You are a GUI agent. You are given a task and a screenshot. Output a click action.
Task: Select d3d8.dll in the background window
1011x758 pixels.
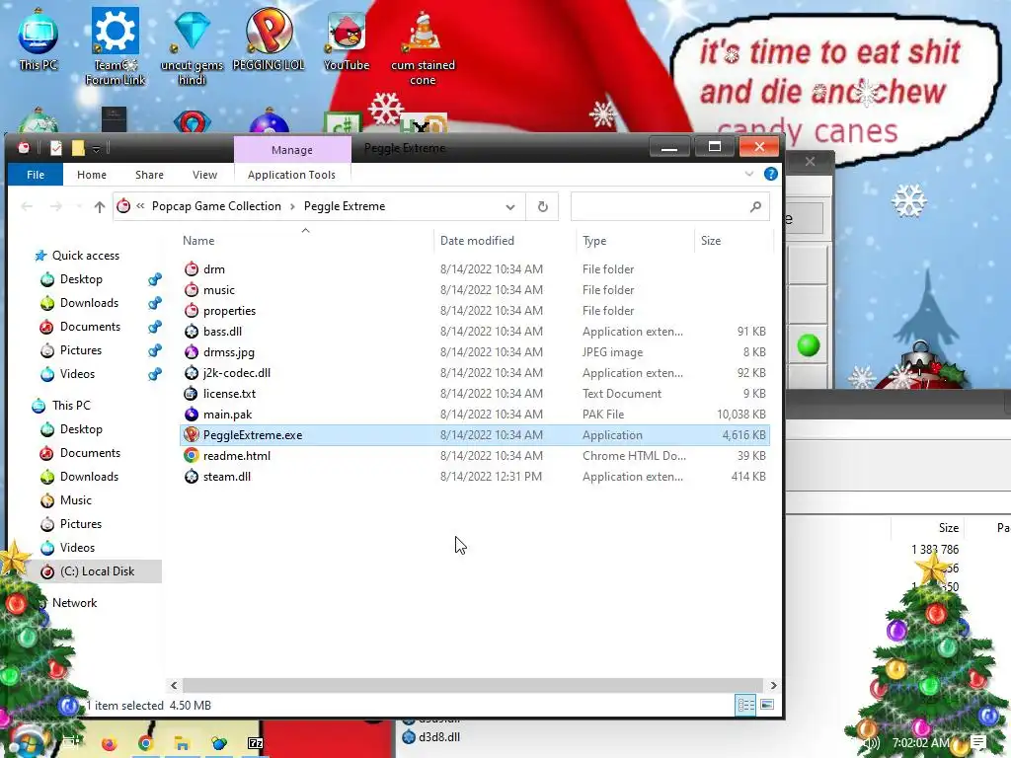(x=439, y=737)
